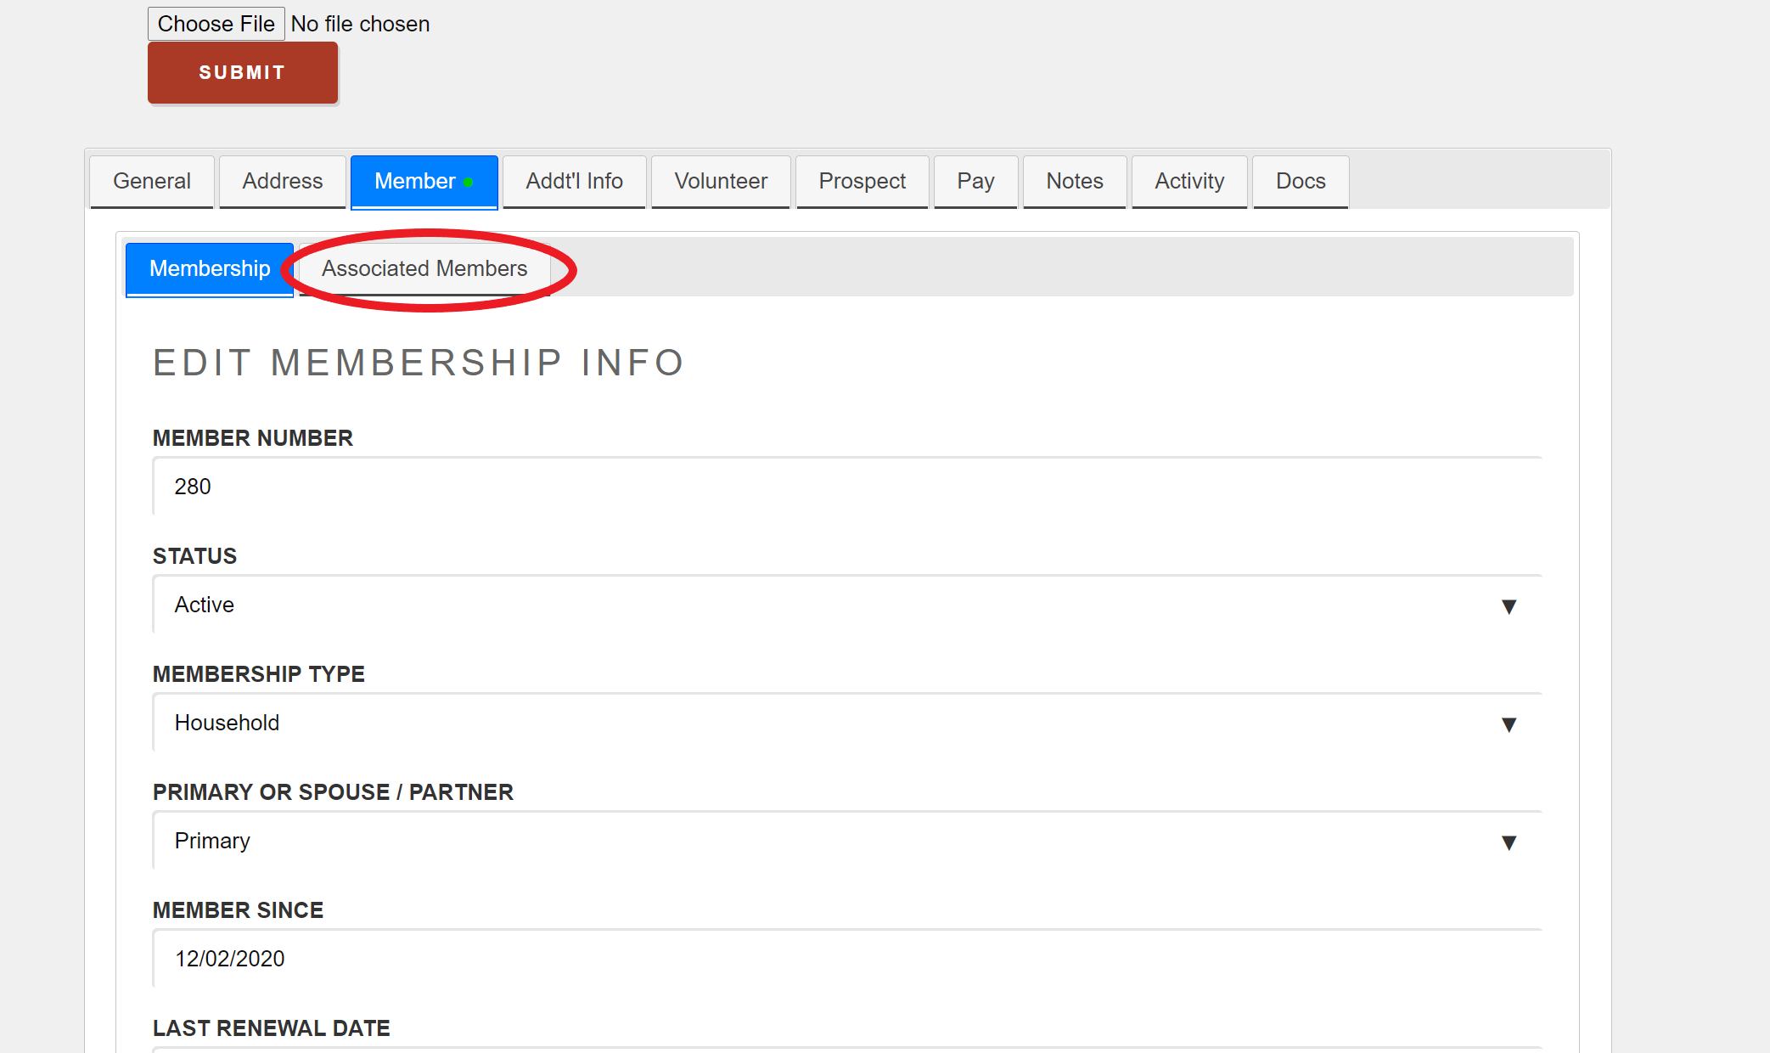Open the Associated Members sub-tab
Screen dimensions: 1770x1053
[x=424, y=269]
